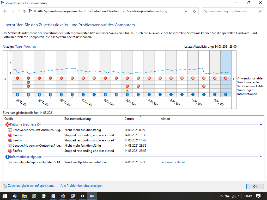Collapse the Informationsereignisse group
Screen dimensions: 267x200
pyautogui.click(x=261, y=157)
